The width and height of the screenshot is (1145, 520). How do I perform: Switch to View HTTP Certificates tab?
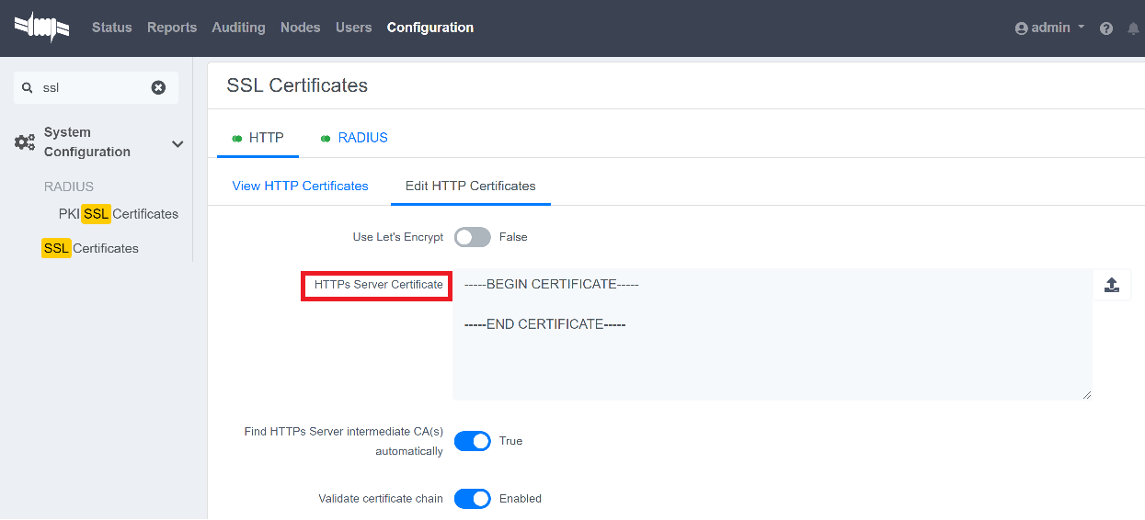coord(300,186)
